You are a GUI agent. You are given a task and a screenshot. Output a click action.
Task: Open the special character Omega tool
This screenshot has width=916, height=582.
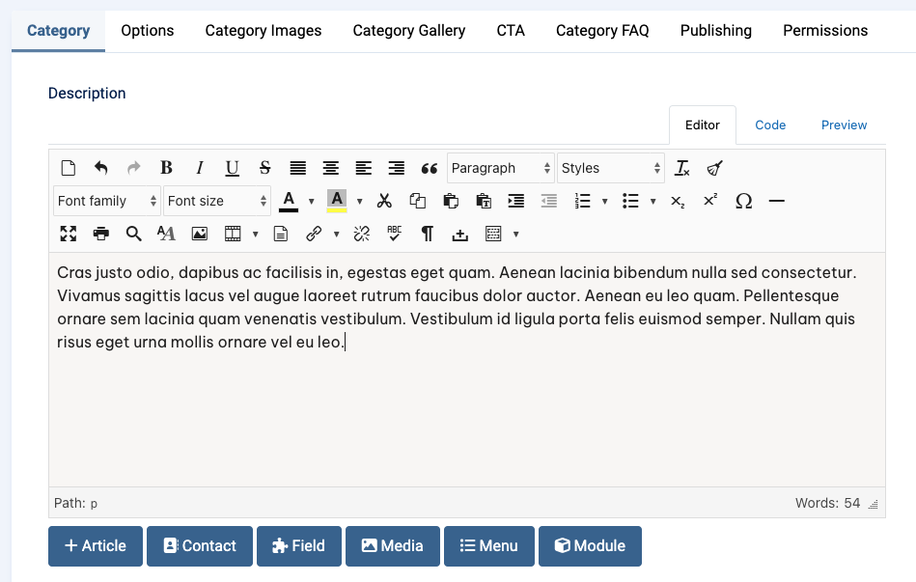(743, 201)
